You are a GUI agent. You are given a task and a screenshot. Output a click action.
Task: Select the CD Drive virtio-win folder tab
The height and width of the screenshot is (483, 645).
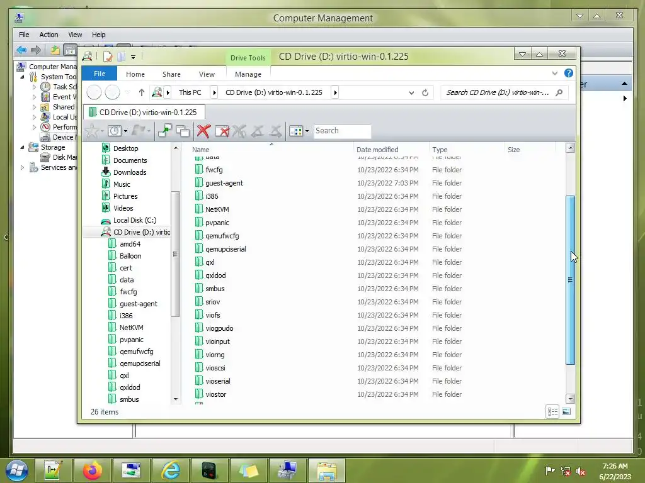[x=144, y=112]
